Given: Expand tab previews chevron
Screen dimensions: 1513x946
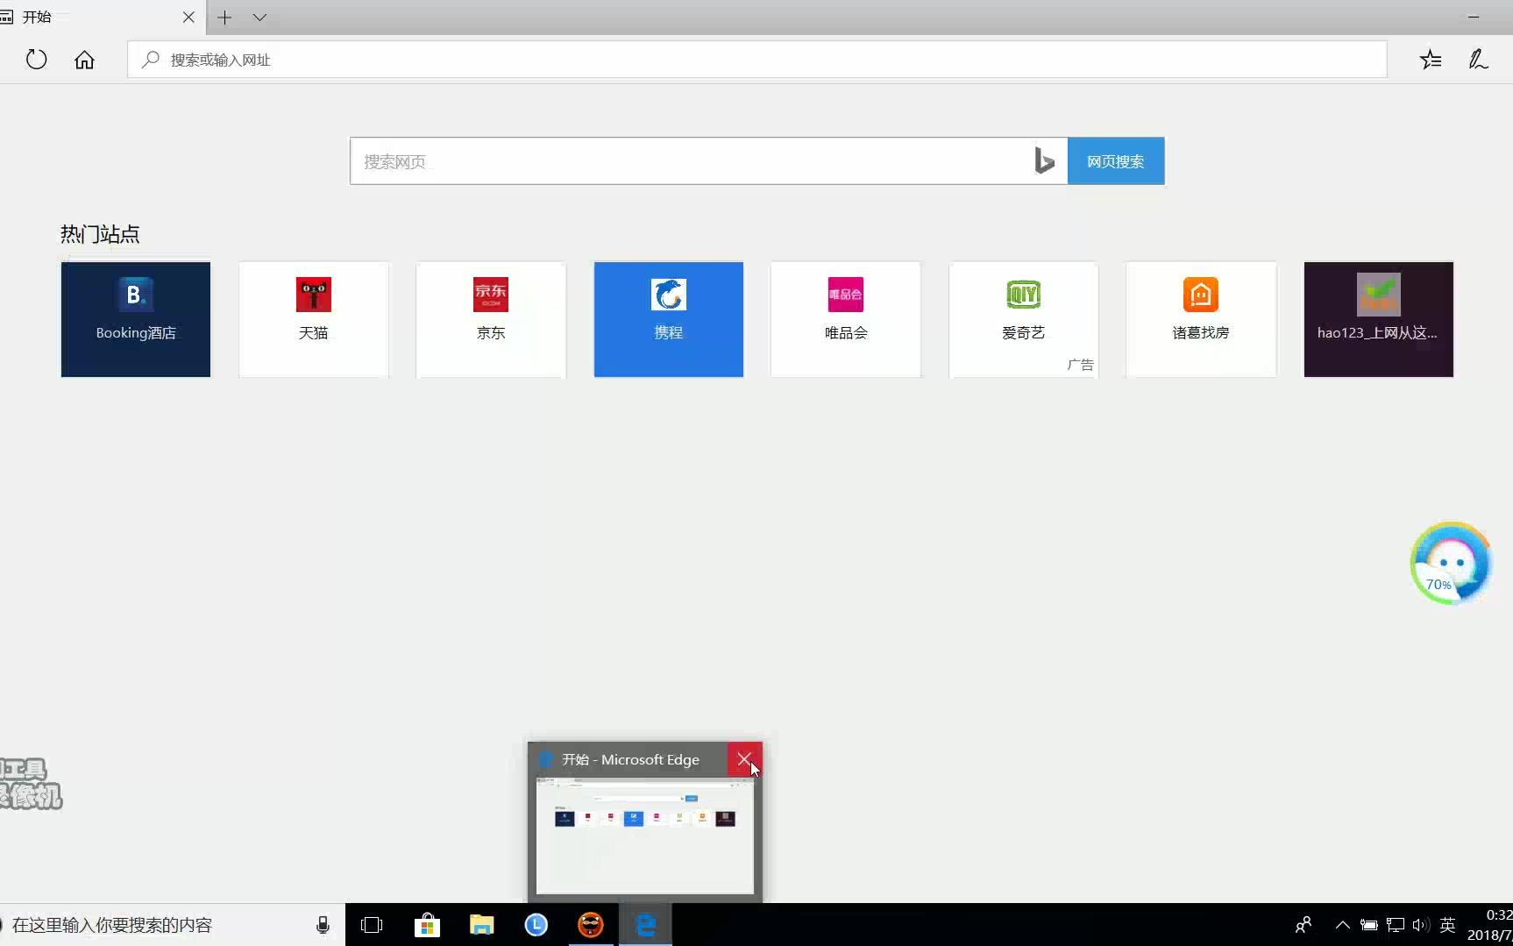Looking at the screenshot, I should tap(259, 17).
